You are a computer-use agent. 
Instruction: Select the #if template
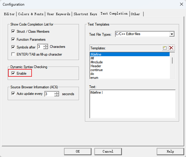[x=130, y=58]
